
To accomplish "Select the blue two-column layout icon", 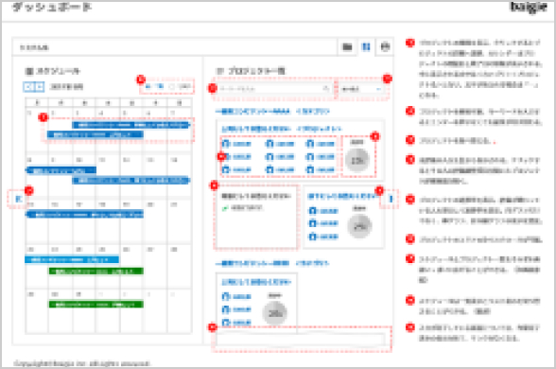I will (x=366, y=47).
